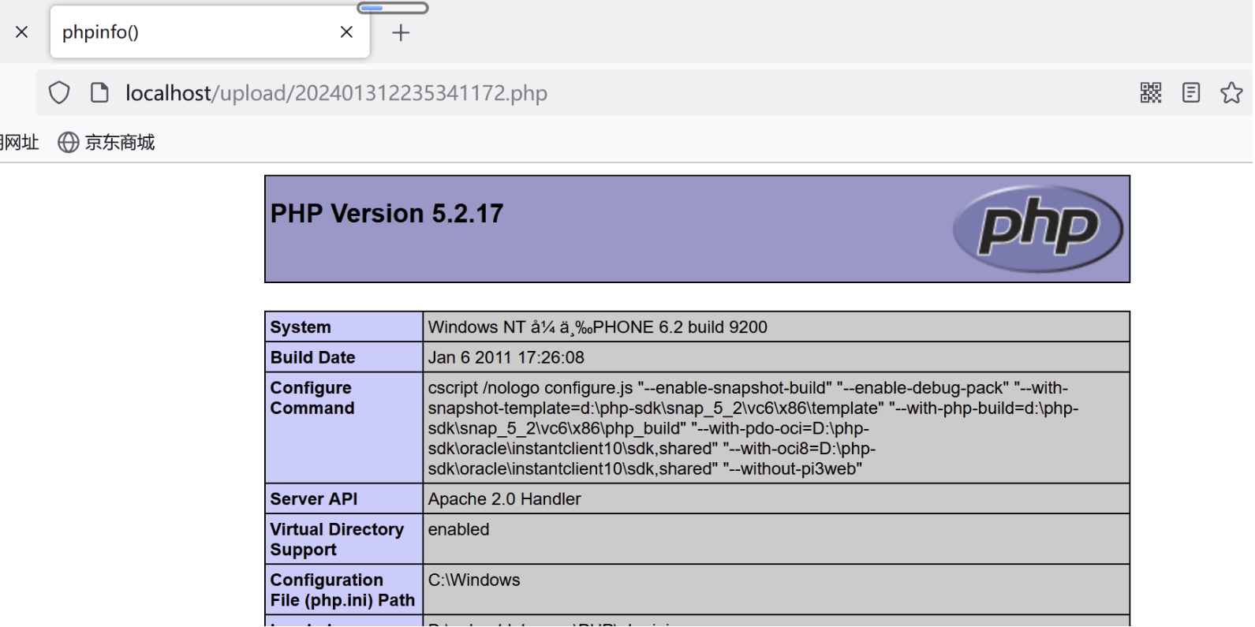Open a new tab with plus button
The image size is (1255, 627).
point(401,32)
